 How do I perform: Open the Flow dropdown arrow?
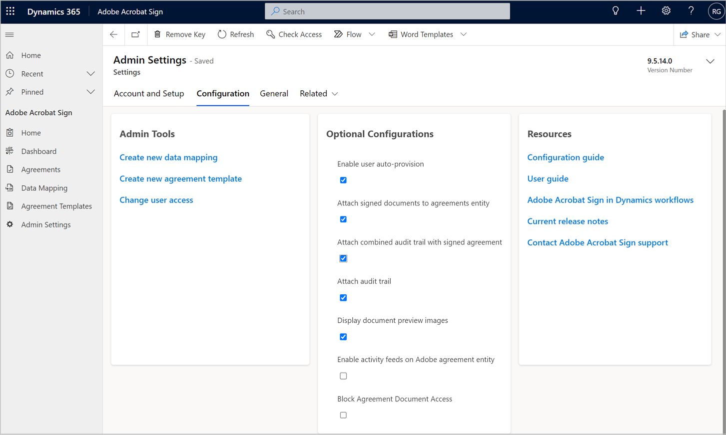(x=372, y=34)
